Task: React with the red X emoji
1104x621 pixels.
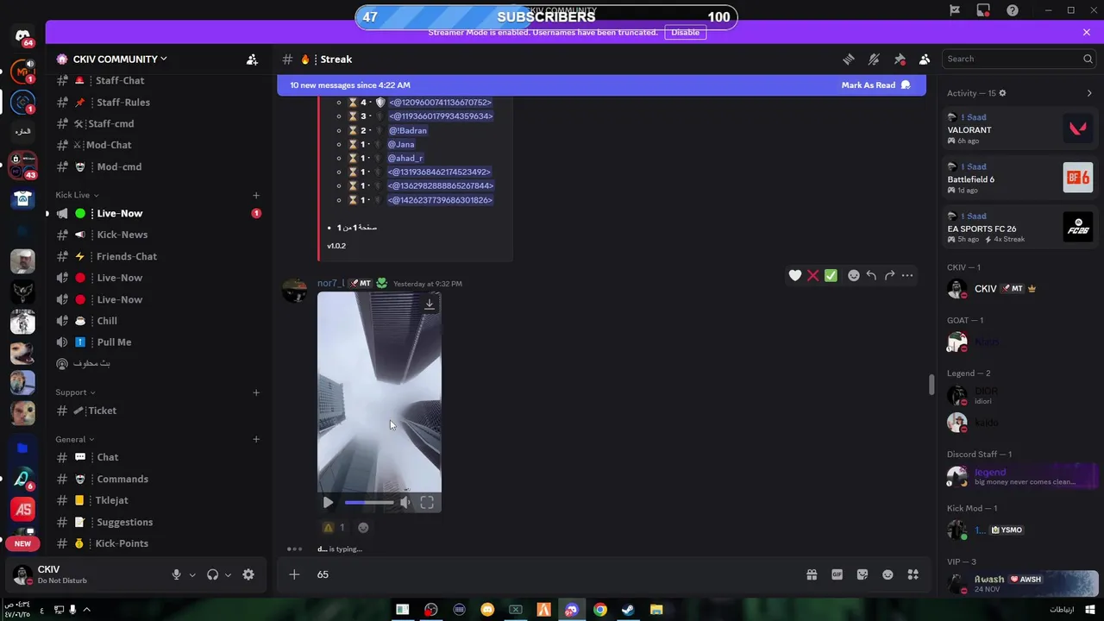Action: click(x=812, y=275)
